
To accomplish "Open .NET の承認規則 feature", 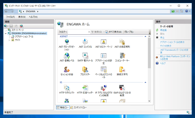I will (x=122, y=44).
